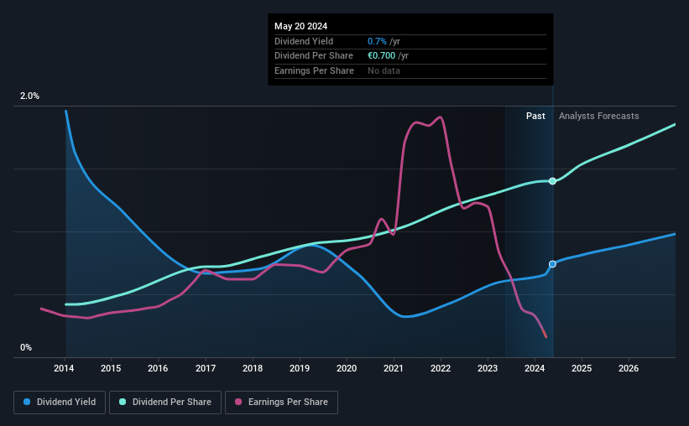Click the 0% y-axis label

[x=26, y=347]
